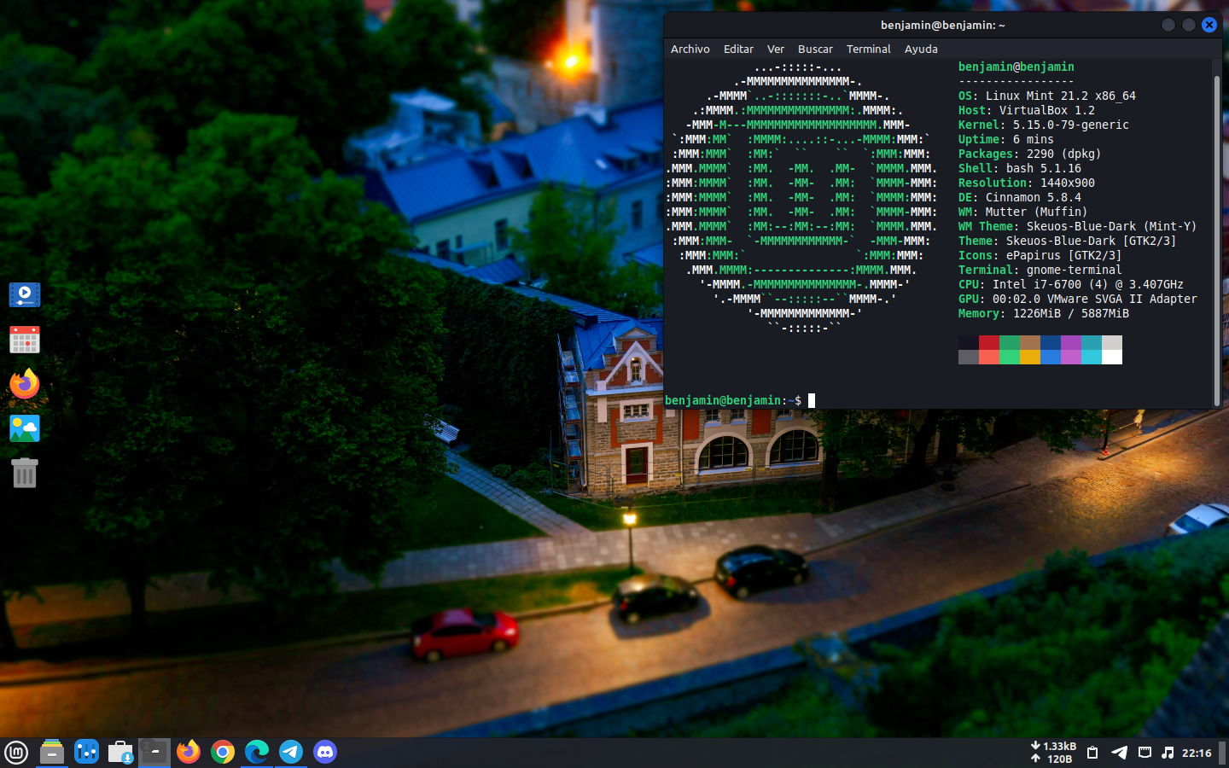Open the Archivo menu in the terminal
This screenshot has height=768, width=1229.
coord(690,49)
